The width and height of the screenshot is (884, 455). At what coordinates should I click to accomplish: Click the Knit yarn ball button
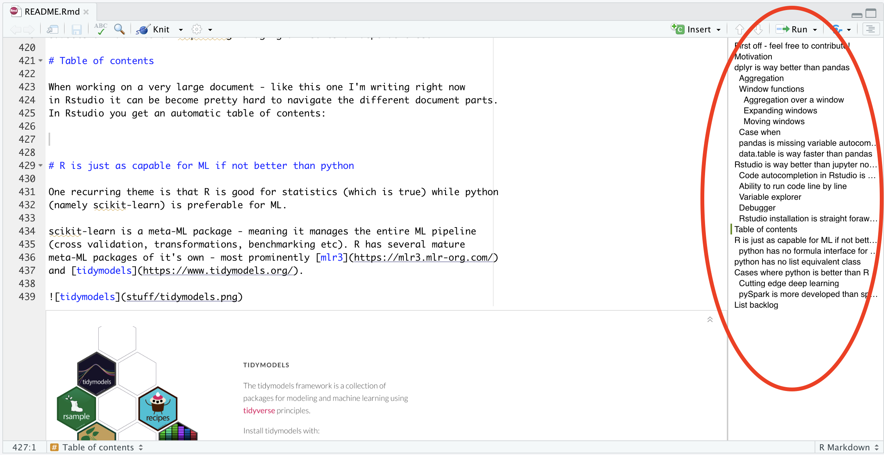coord(143,29)
